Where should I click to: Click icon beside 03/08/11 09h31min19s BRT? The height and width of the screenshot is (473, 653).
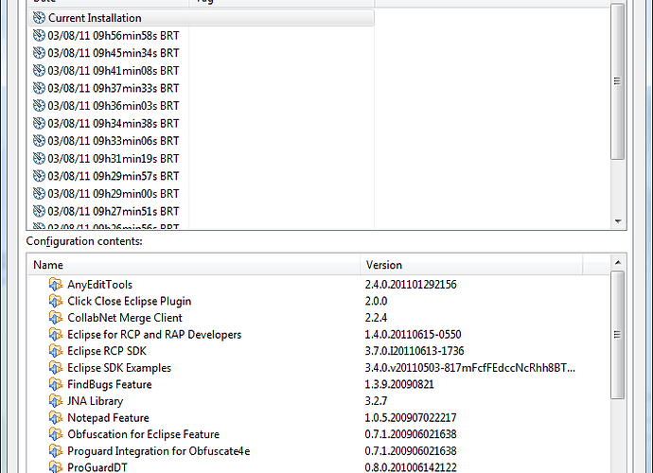(39, 159)
